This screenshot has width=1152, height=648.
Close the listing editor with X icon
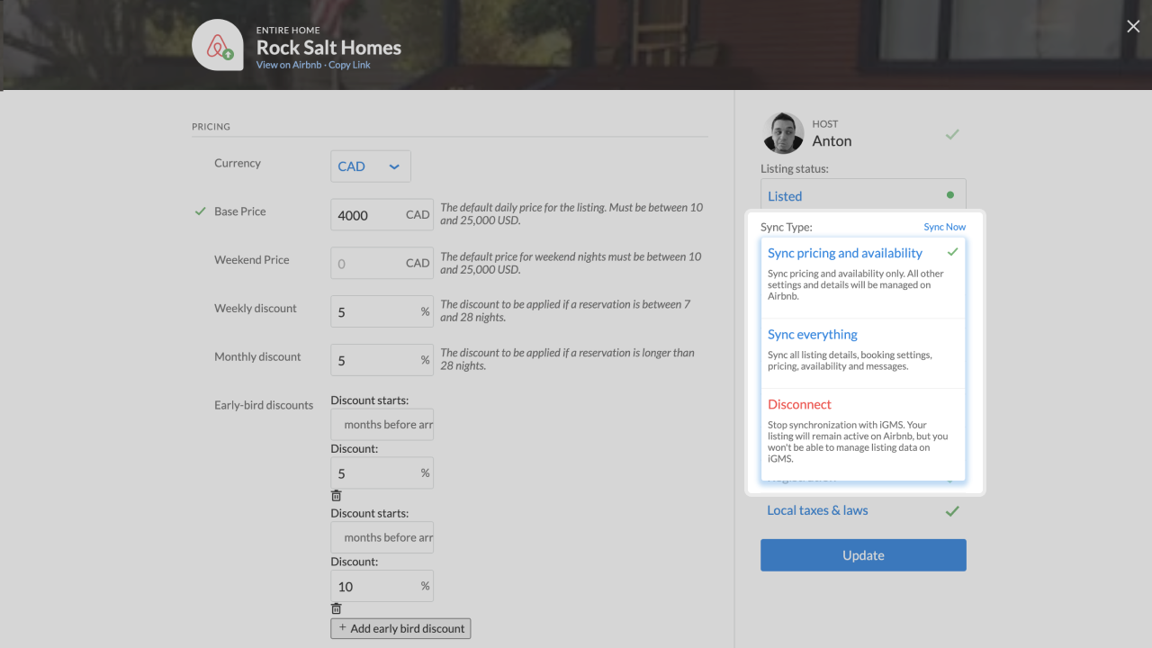click(1133, 27)
